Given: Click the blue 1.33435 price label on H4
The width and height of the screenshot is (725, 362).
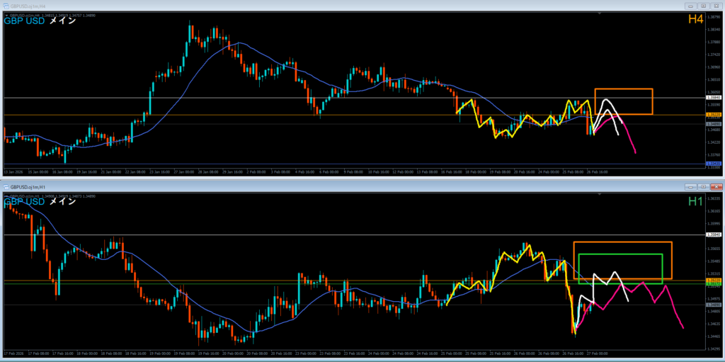Looking at the screenshot, I should pyautogui.click(x=714, y=164).
